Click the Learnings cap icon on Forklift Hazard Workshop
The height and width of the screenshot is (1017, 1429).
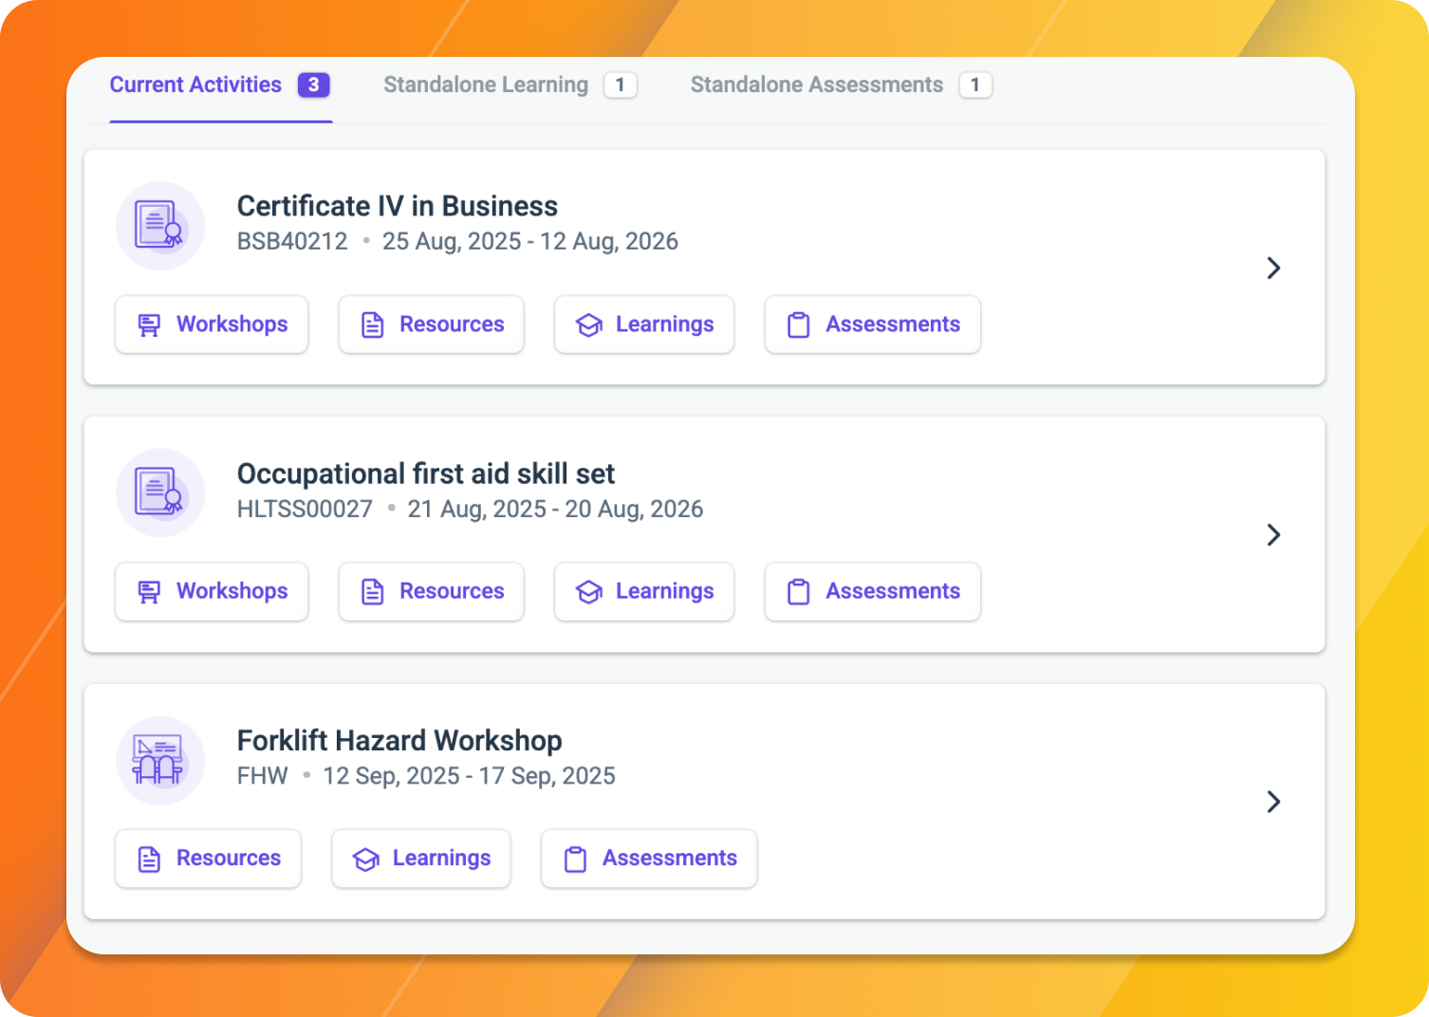(365, 859)
